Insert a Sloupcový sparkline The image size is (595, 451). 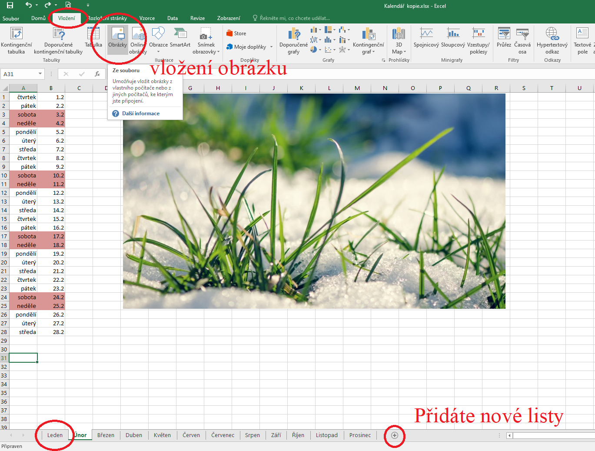453,38
